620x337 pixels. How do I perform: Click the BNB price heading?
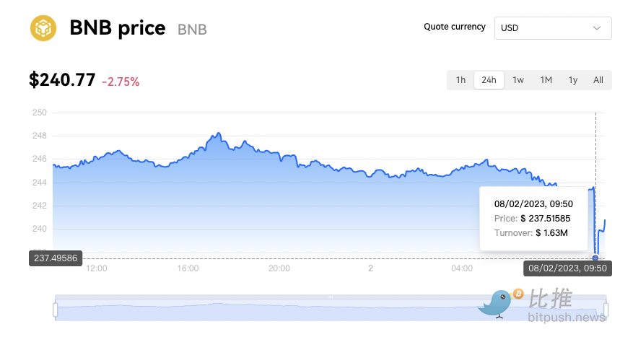[118, 28]
